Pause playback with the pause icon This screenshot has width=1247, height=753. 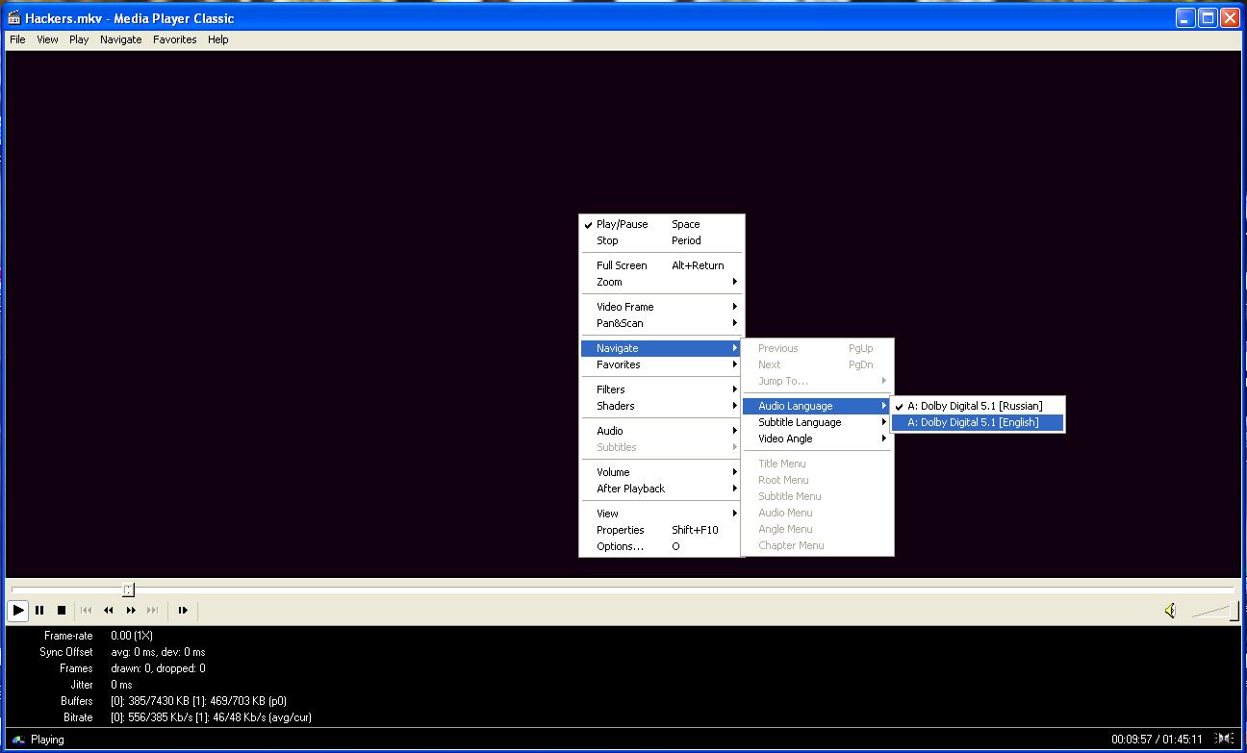pos(39,610)
